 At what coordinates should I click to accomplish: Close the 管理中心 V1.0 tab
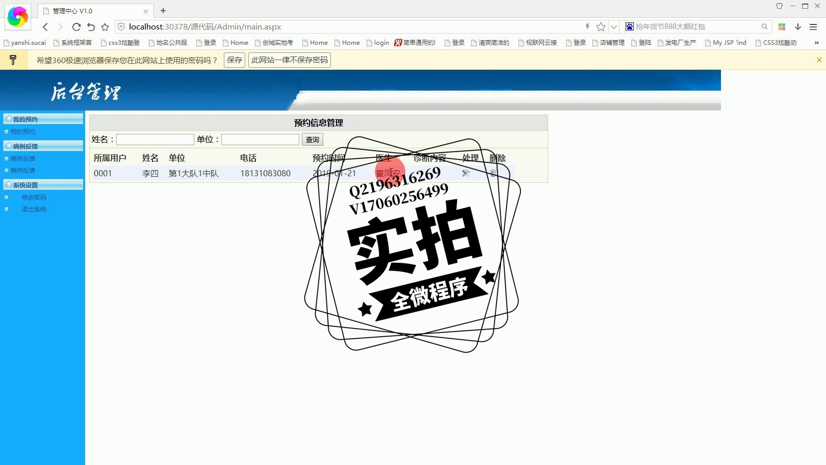146,11
